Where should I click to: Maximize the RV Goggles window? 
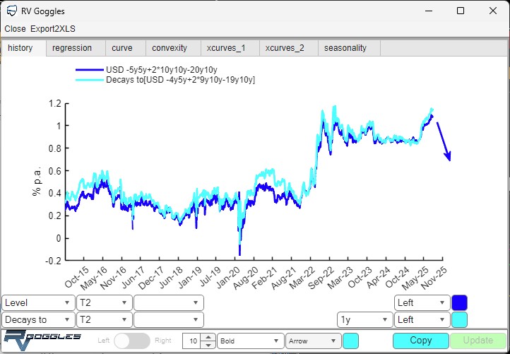coord(461,11)
